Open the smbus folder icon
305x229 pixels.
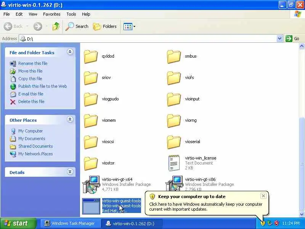pyautogui.click(x=174, y=56)
